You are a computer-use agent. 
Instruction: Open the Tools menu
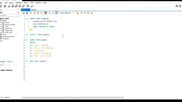(x=32, y=3)
